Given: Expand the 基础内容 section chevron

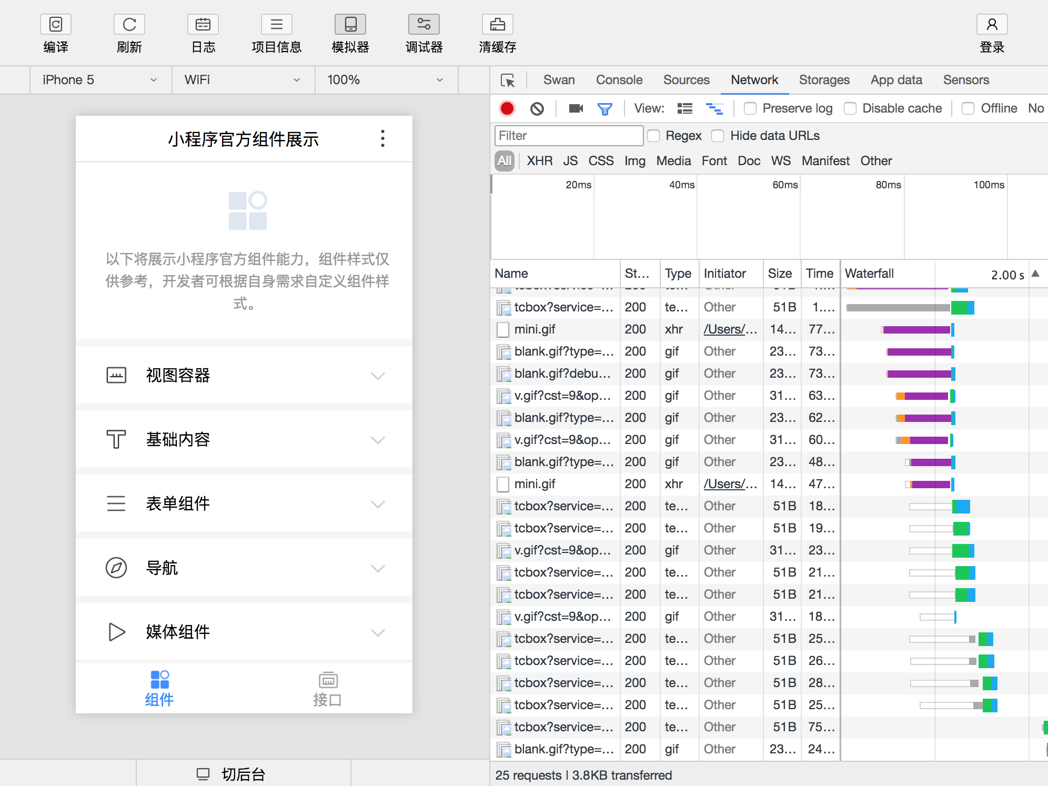Looking at the screenshot, I should (378, 440).
